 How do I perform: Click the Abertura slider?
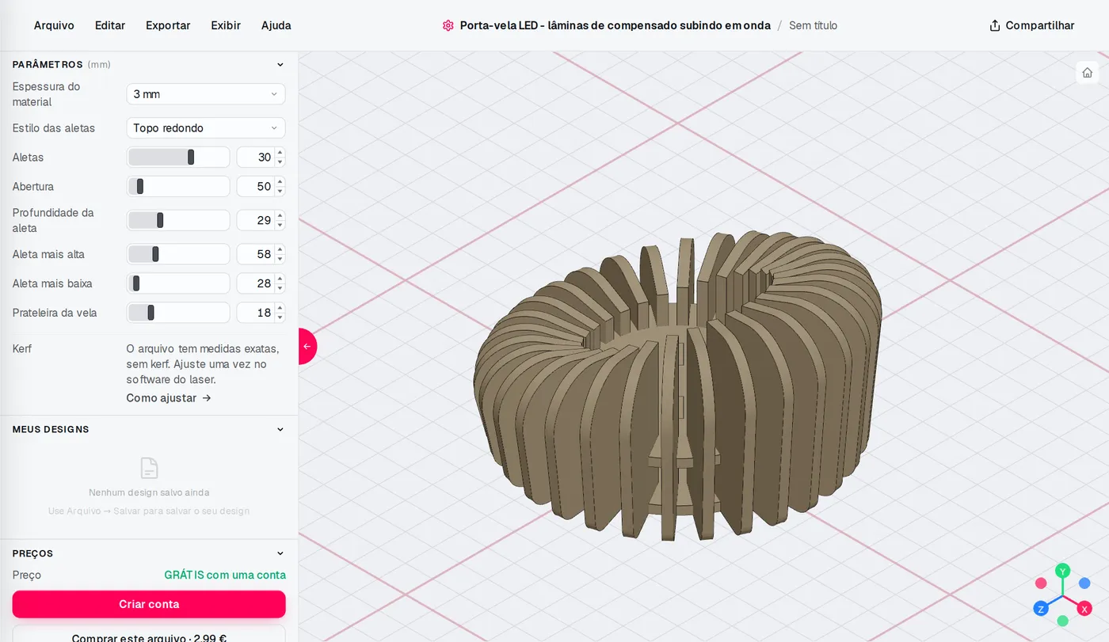(178, 187)
